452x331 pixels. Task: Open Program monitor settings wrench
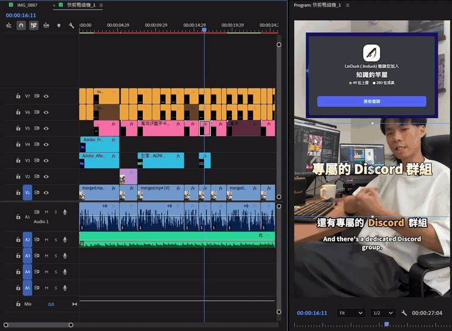click(x=404, y=313)
